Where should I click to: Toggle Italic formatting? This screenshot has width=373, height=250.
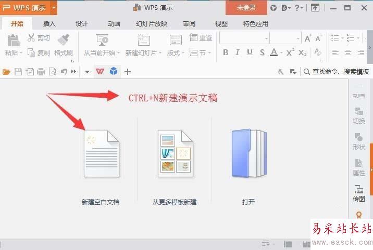click(237, 52)
